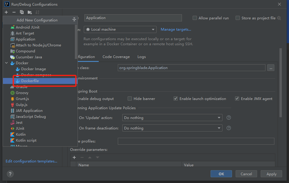This screenshot has height=183, width=289.
Task: Toggle Hide banner checkbox
Action: 130,99
